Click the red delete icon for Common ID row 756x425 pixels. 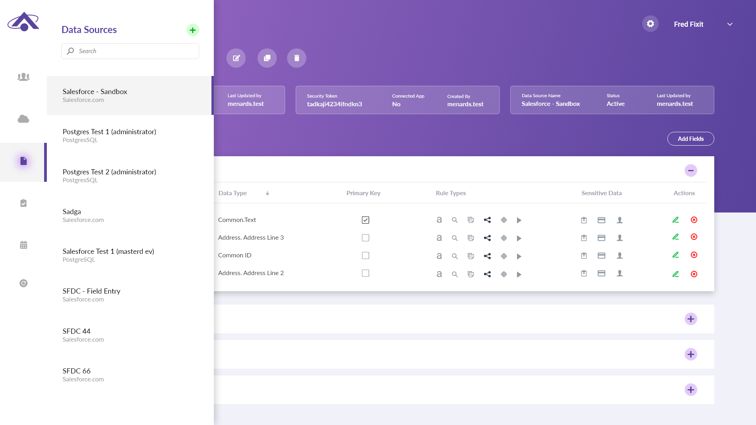[694, 255]
